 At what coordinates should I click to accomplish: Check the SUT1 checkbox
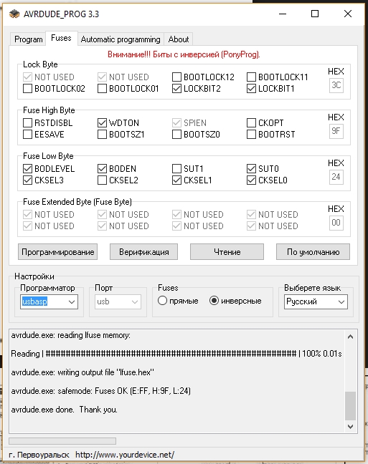(176, 169)
